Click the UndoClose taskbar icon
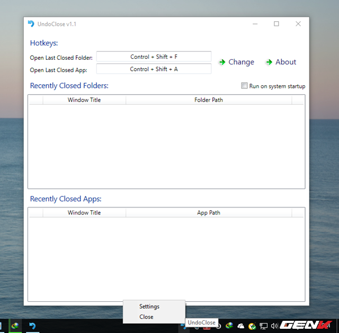This screenshot has height=333, width=339. click(32, 326)
